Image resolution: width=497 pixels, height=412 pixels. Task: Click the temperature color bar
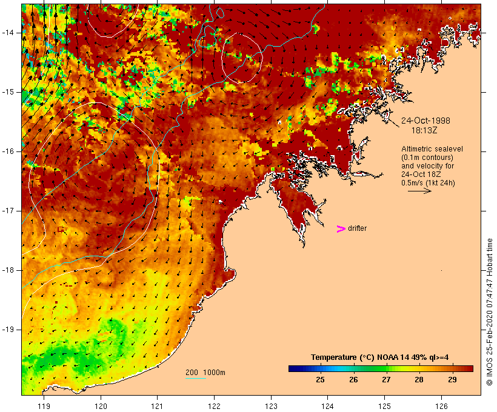tap(381, 368)
